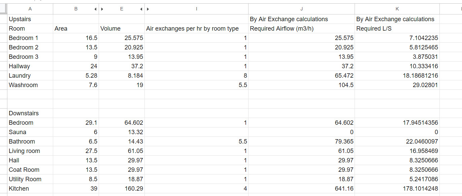Screen dimensions: 462x196
Task: Select column A header
Action: 30,9
